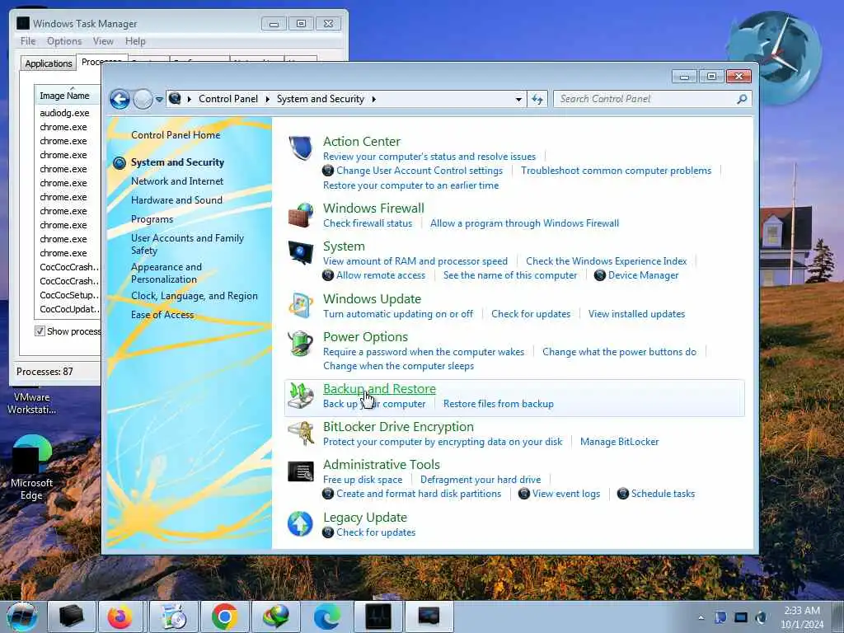Screen dimensions: 844x633
Task: Click the Legacy Update blue arrow icon
Action: pyautogui.click(x=300, y=524)
